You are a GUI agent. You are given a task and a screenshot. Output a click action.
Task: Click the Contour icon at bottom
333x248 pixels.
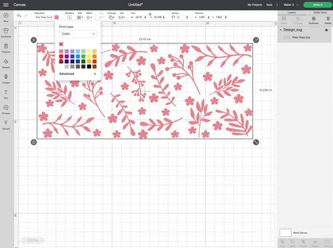328,242
